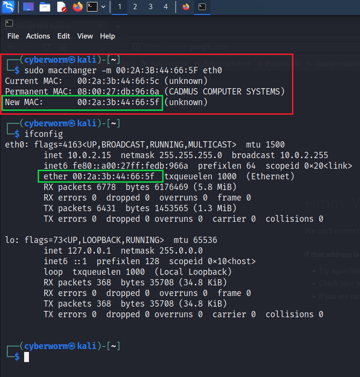This screenshot has width=360, height=377.
Task: Open the Kali dragon applications menu
Action: coord(8,7)
